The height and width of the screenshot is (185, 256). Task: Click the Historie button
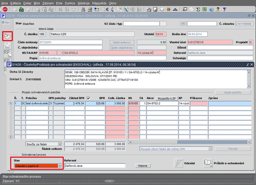coord(142,166)
